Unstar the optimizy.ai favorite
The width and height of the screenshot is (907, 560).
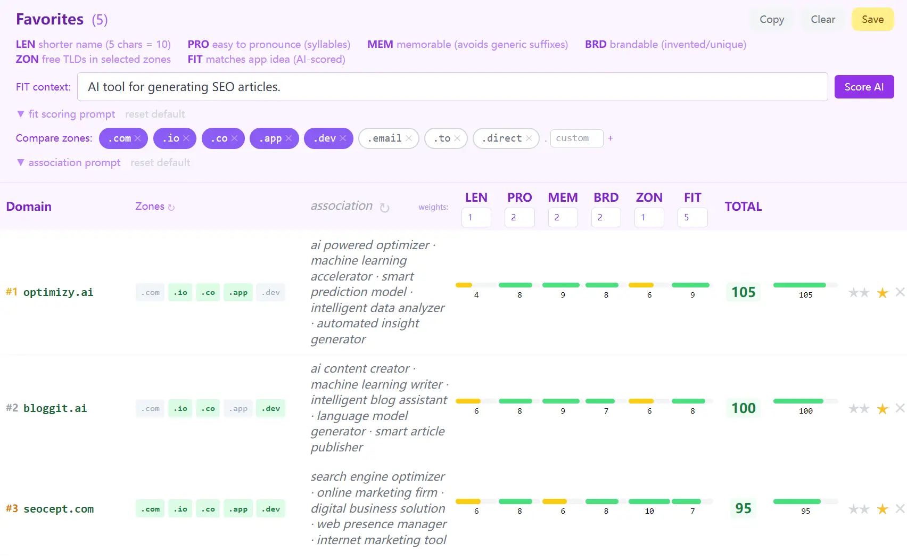pos(882,292)
